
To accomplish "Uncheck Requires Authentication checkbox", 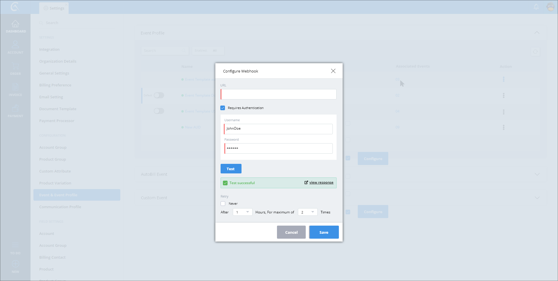I will (223, 108).
